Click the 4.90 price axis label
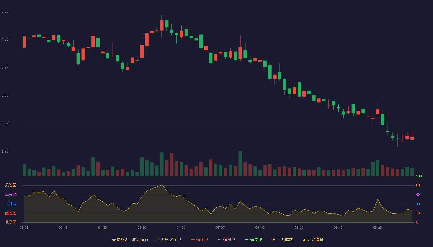Viewport: 433px width, 247px height. click(5, 151)
